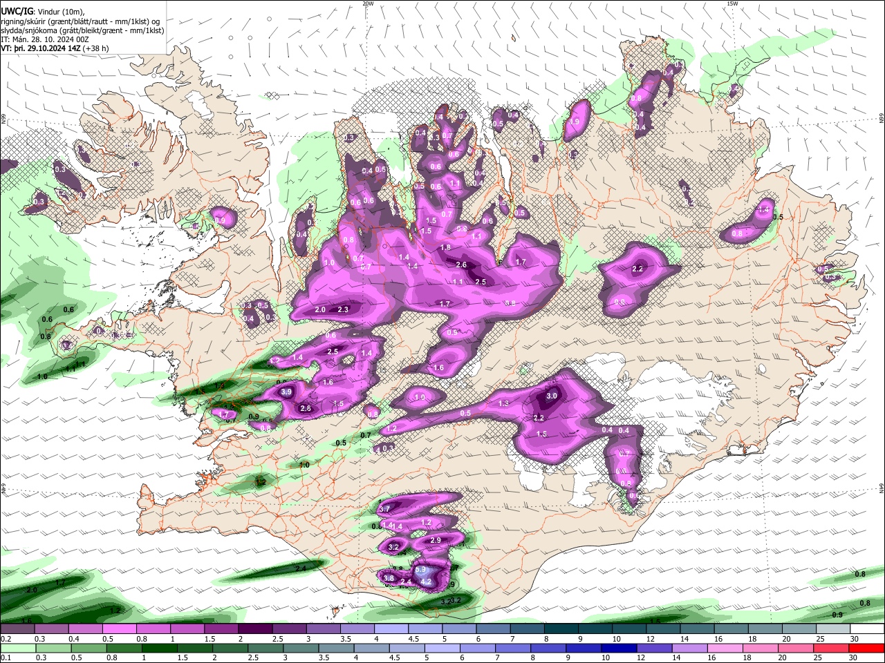
Task: Click the '15W' longitude label
Action: tap(732, 3)
